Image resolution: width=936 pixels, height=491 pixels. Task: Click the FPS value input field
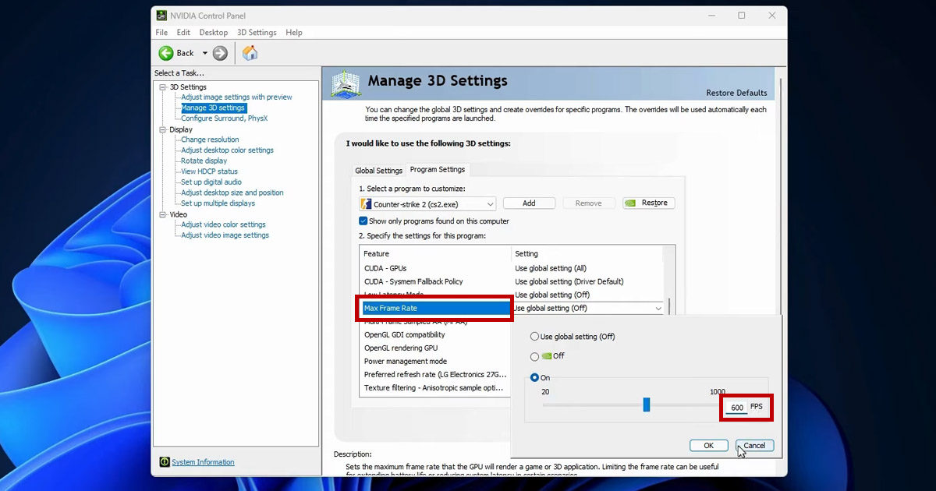[736, 408]
